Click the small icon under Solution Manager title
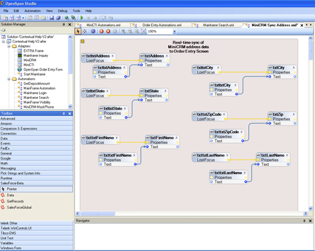Image resolution: width=315 pixels, height=251 pixels. (3, 30)
